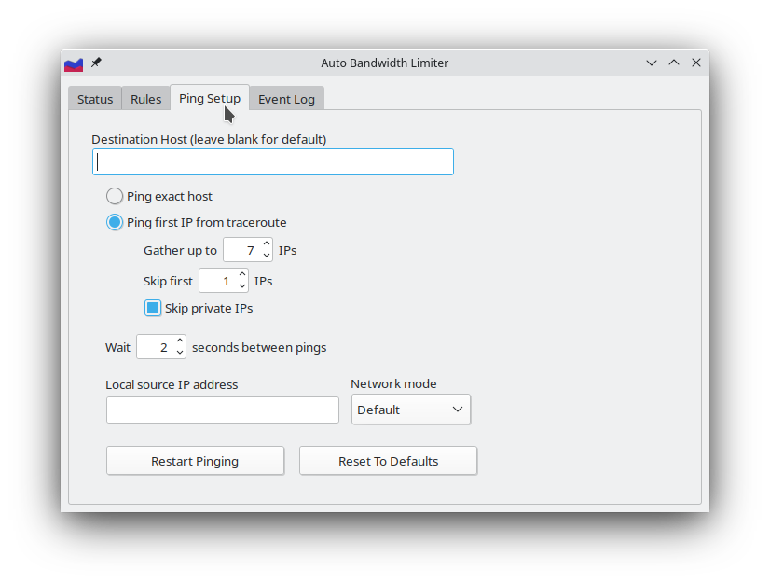Click the Auto Bandwidth Limiter app icon
The width and height of the screenshot is (770, 584).
coord(74,63)
